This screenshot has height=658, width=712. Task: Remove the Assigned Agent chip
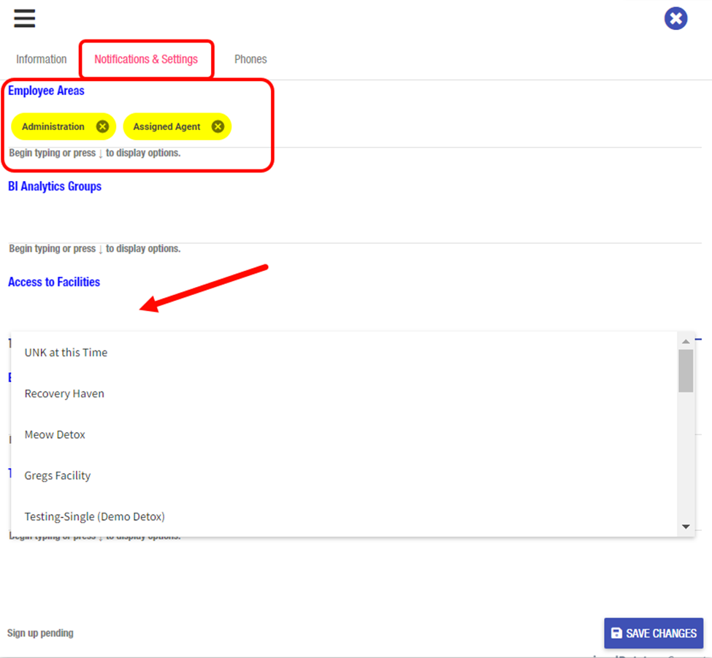point(218,126)
